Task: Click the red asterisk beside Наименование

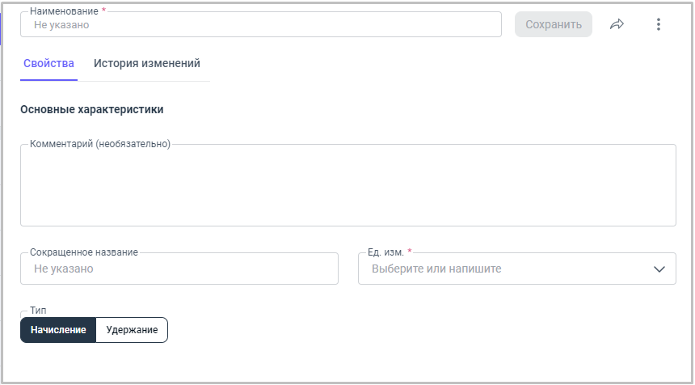Action: click(103, 11)
